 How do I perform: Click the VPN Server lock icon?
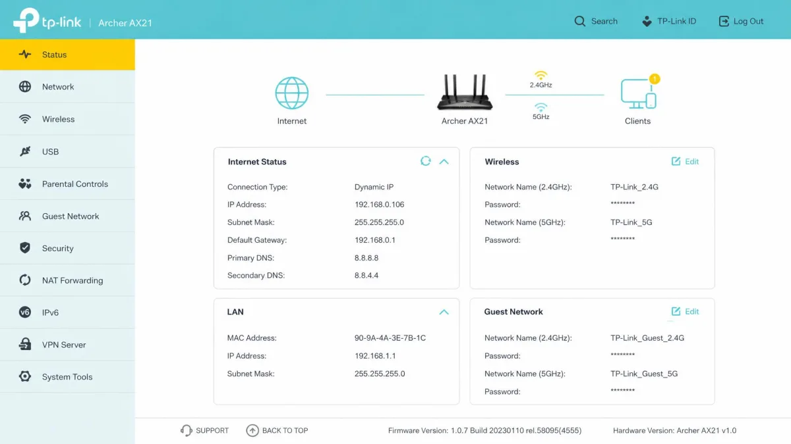pyautogui.click(x=25, y=345)
